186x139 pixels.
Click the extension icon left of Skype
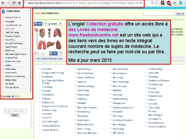175,3
